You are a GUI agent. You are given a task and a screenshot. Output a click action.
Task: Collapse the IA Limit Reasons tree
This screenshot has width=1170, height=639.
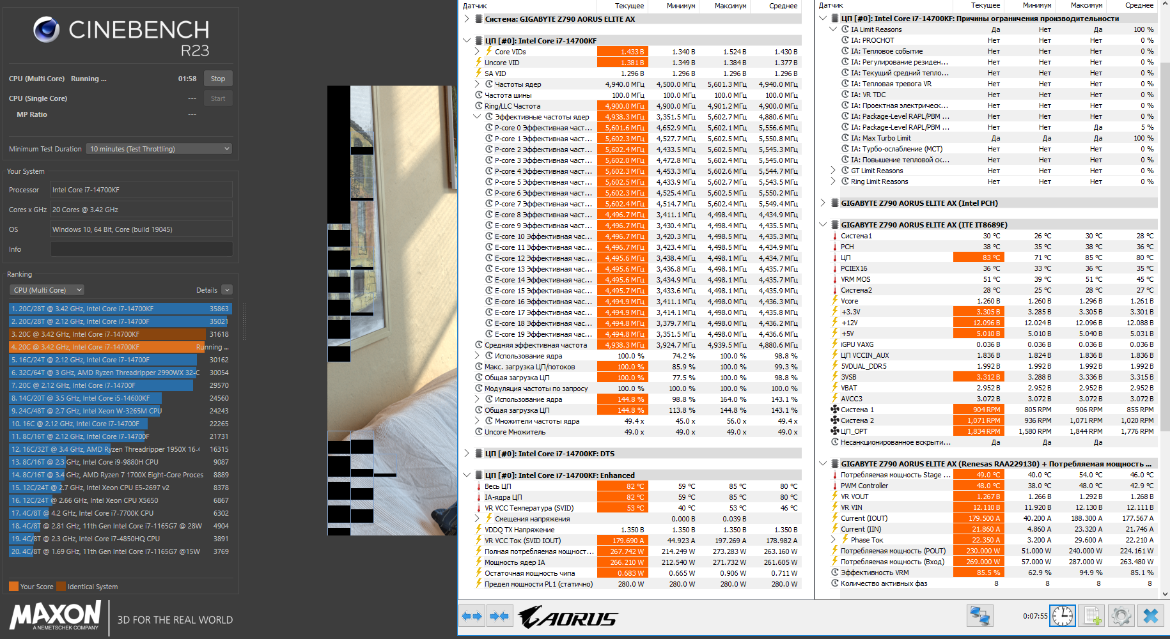point(833,29)
